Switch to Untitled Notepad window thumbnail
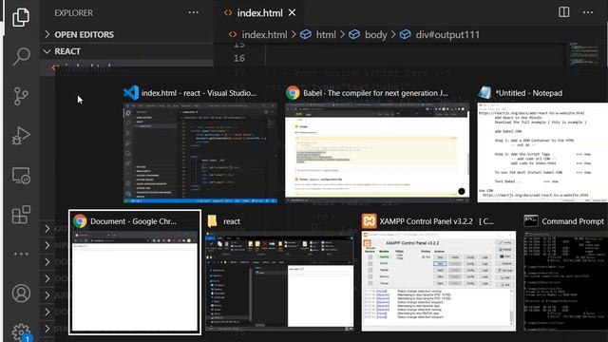Viewport: 608px width, 342px height. (x=542, y=153)
